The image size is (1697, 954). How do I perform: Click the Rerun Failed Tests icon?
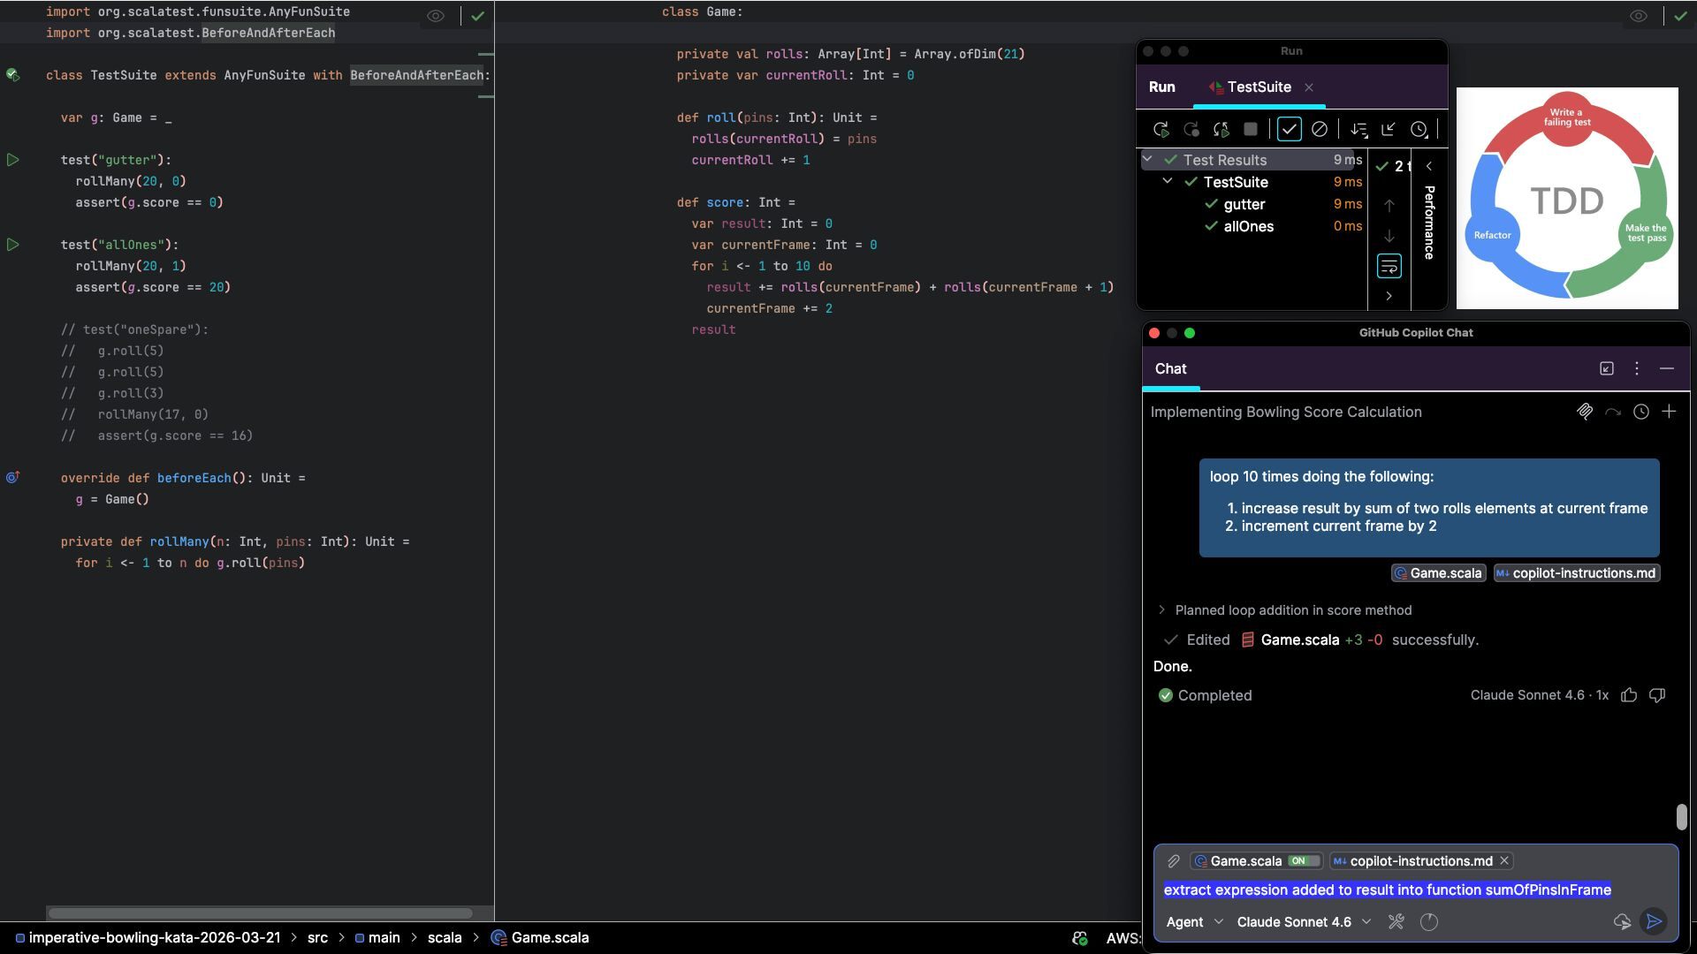click(1191, 129)
